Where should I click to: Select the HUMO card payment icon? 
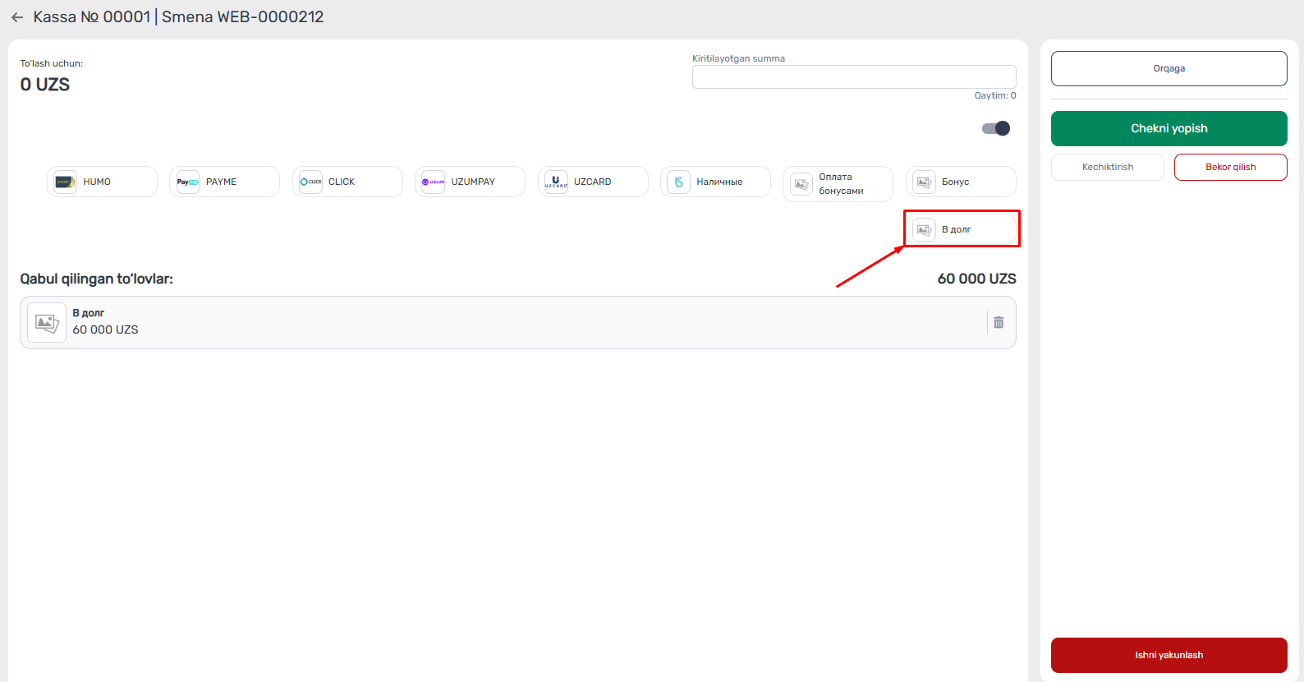pos(66,182)
